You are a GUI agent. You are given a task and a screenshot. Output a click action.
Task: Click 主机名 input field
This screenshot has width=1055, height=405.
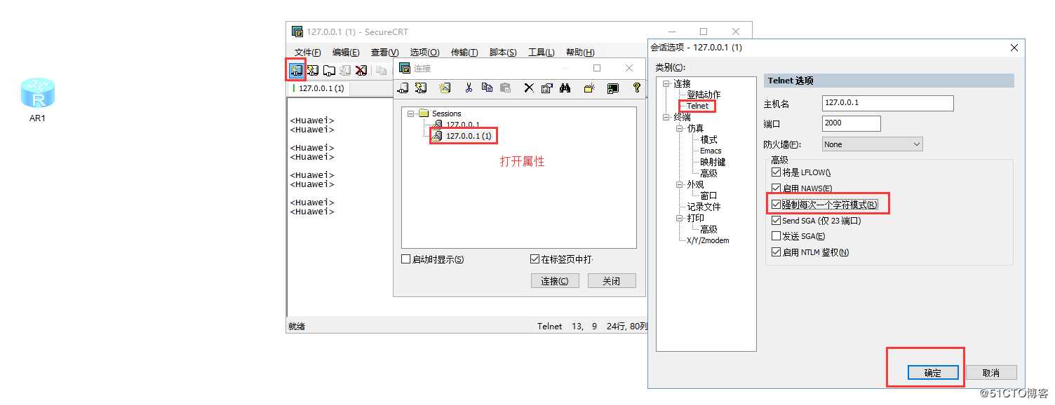click(887, 103)
